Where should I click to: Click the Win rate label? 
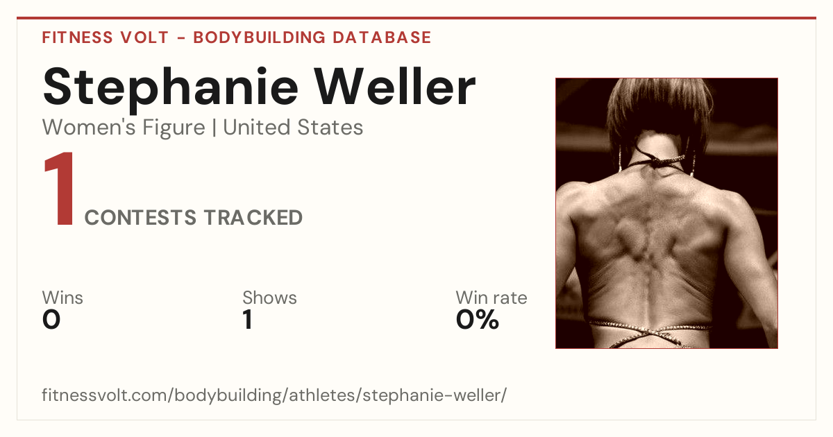click(x=491, y=298)
